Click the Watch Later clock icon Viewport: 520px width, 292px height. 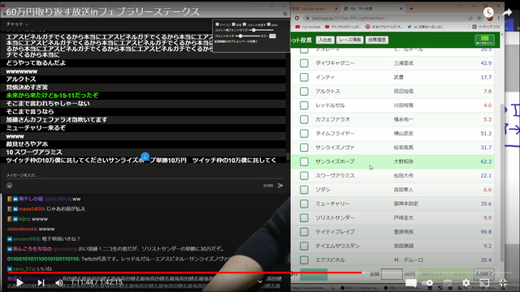click(x=488, y=12)
